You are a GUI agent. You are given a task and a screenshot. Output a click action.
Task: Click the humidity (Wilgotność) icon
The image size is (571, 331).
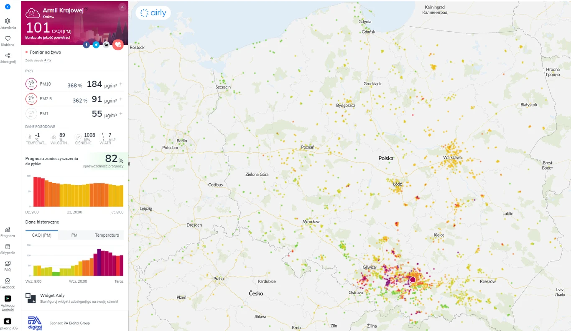click(54, 136)
